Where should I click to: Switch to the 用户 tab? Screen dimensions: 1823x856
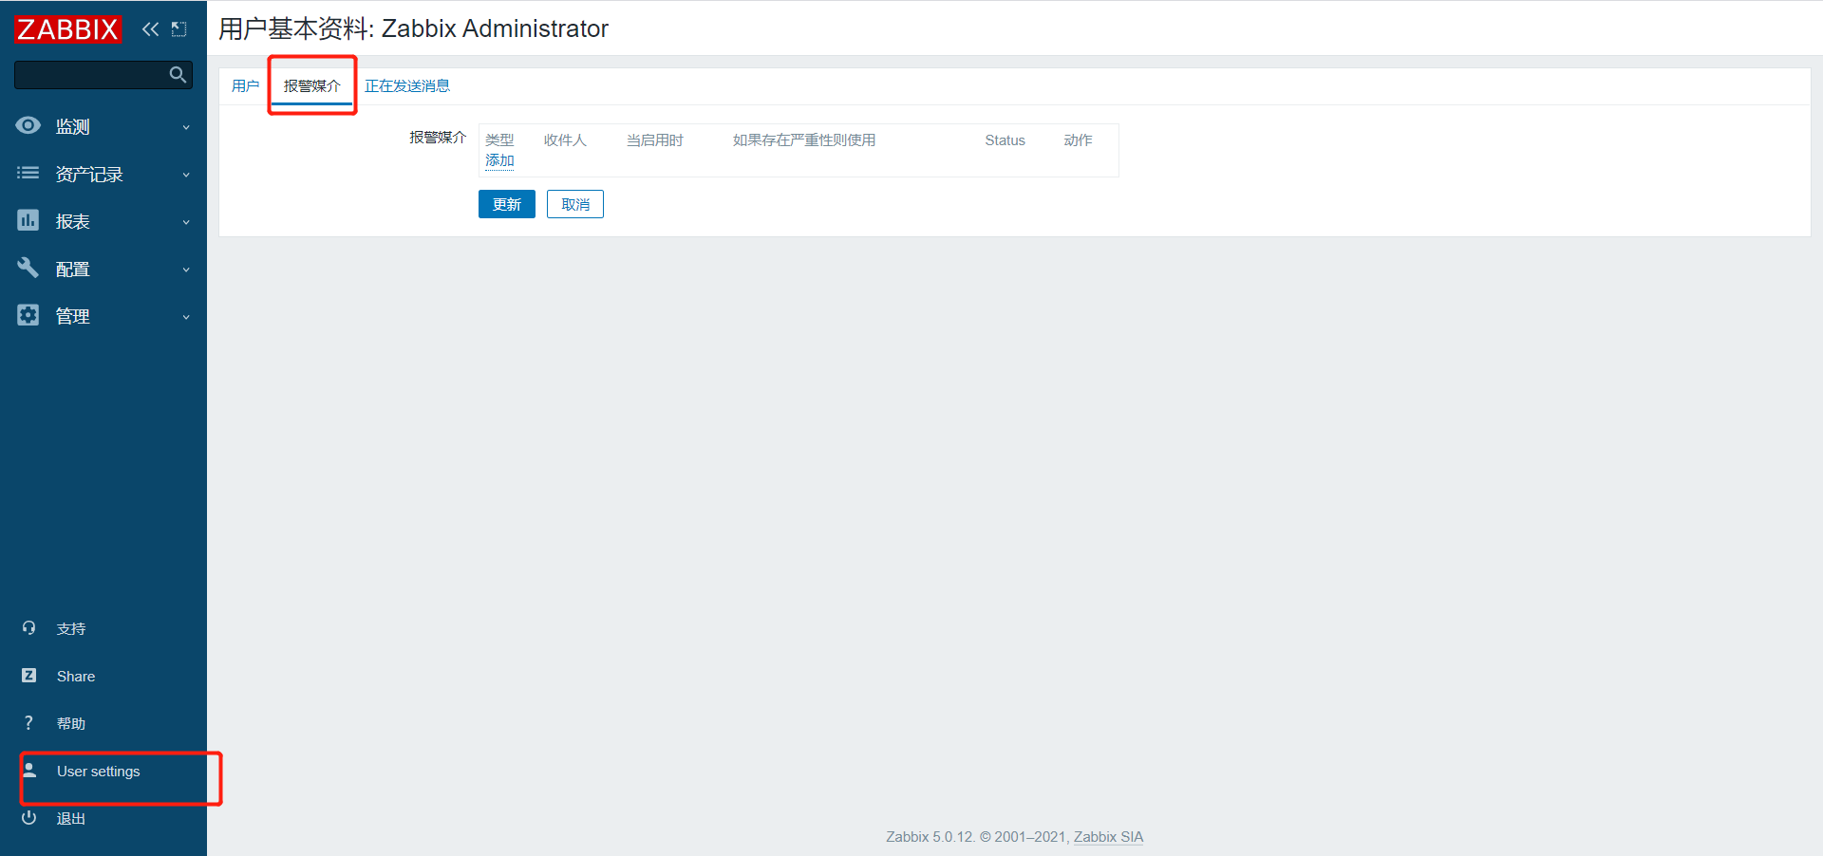pyautogui.click(x=245, y=86)
